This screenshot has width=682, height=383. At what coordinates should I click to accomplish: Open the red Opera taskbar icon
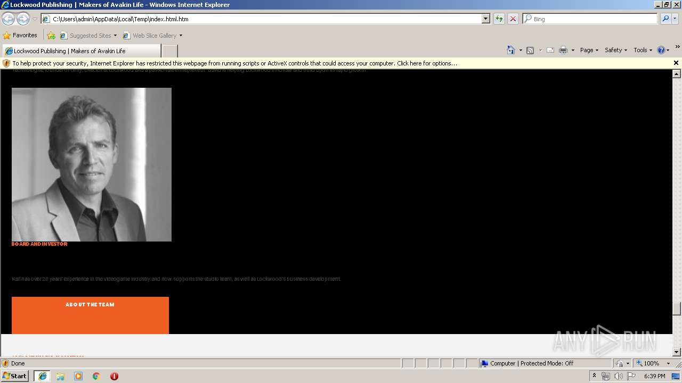tap(114, 376)
